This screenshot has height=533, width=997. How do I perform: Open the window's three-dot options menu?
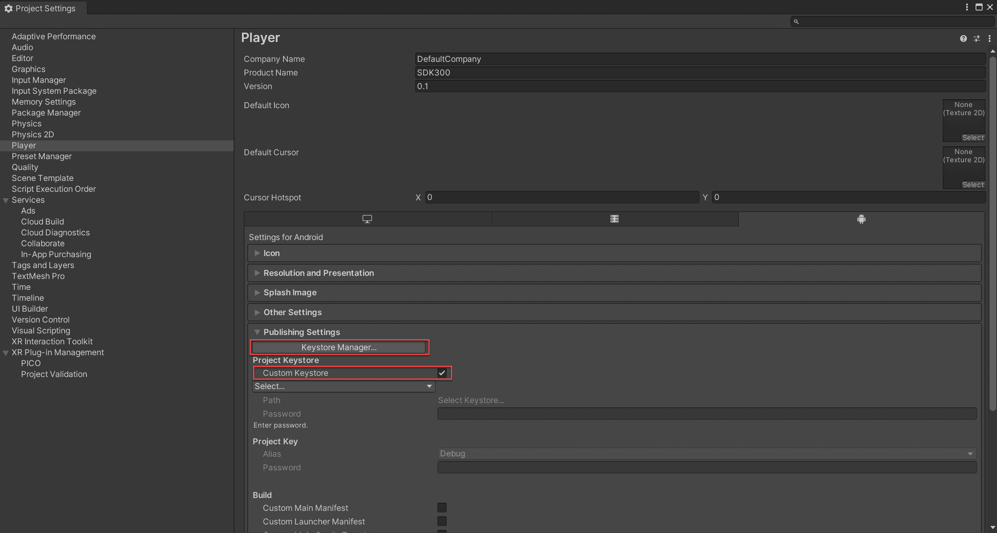[967, 7]
